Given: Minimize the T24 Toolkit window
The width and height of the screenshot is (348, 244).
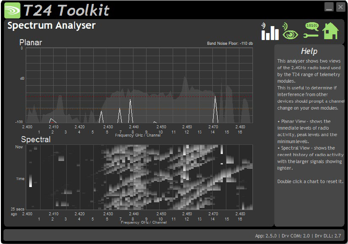Looking at the screenshot, I should click(329, 7).
